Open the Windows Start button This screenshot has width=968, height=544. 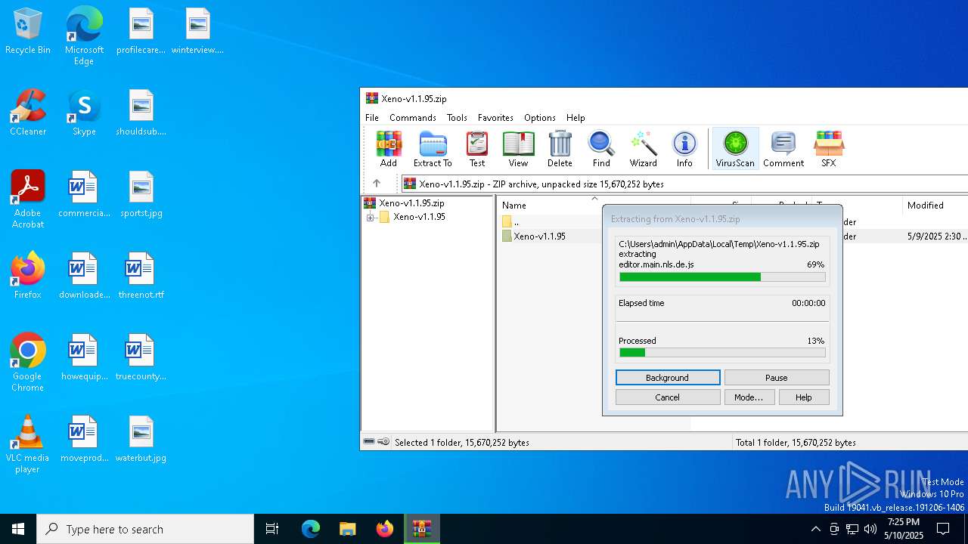pyautogui.click(x=18, y=529)
